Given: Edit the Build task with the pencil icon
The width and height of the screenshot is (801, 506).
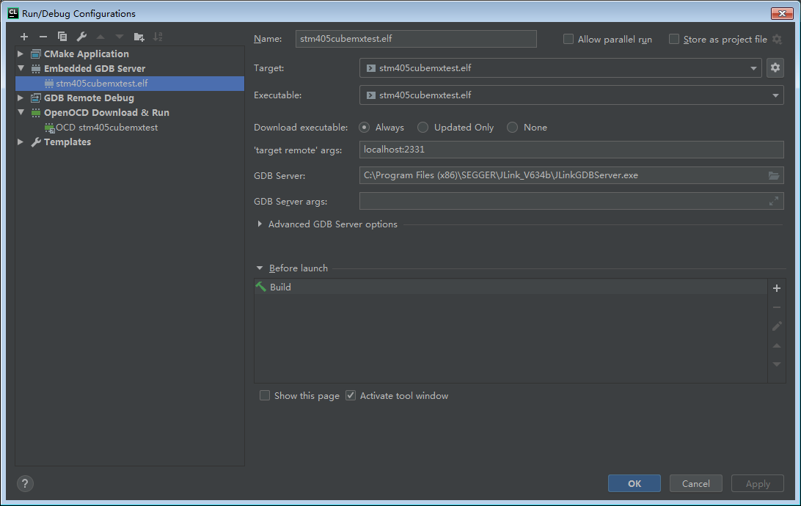Looking at the screenshot, I should click(777, 326).
